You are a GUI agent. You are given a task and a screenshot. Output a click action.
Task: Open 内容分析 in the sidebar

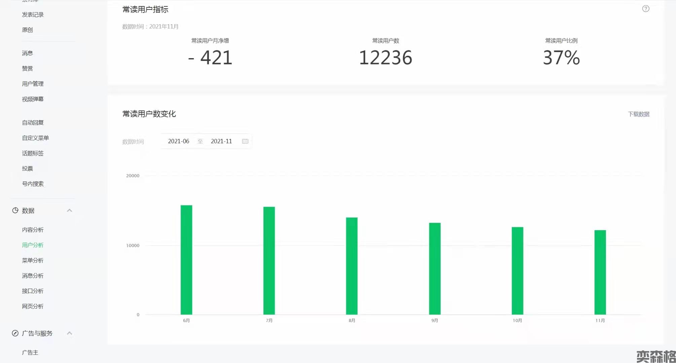[33, 230]
